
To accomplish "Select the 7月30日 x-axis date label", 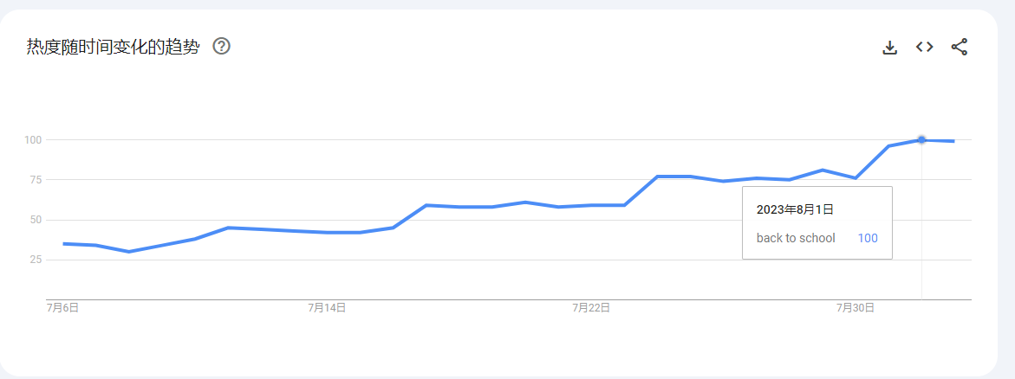I will (856, 308).
